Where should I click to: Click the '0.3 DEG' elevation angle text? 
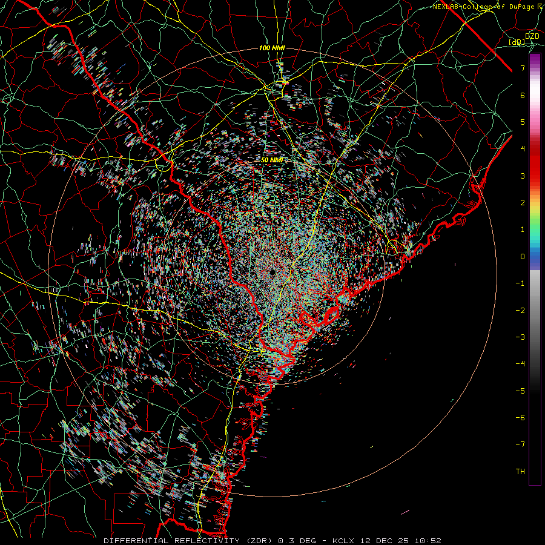pos(297,541)
